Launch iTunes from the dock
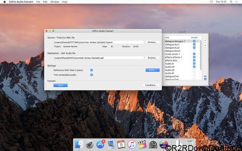The height and width of the screenshot is (151, 242). click(x=132, y=144)
